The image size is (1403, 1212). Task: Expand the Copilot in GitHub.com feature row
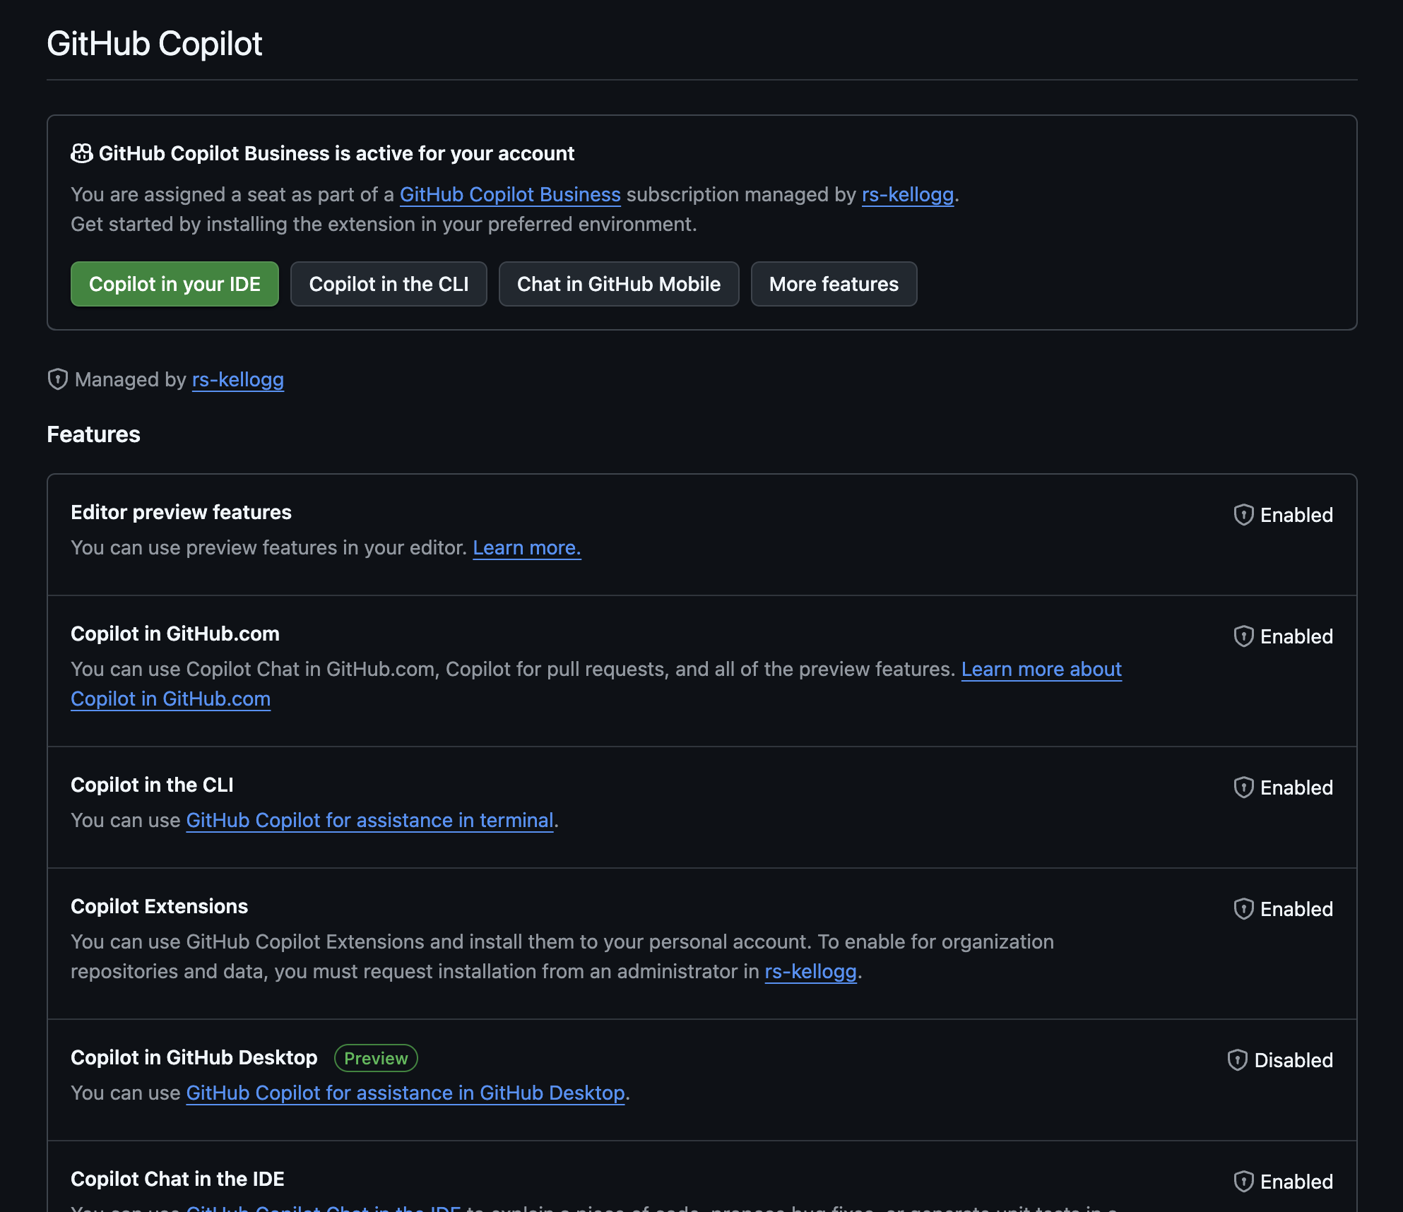pos(174,633)
